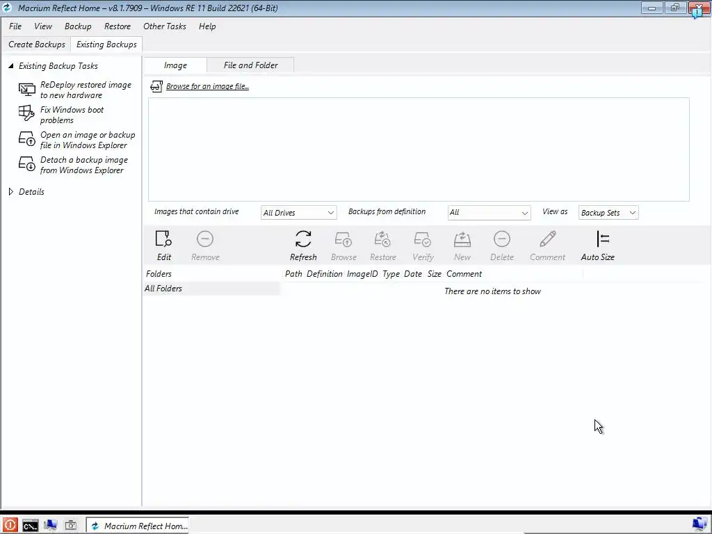This screenshot has height=534, width=712.
Task: Open the View menu
Action: pyautogui.click(x=43, y=26)
